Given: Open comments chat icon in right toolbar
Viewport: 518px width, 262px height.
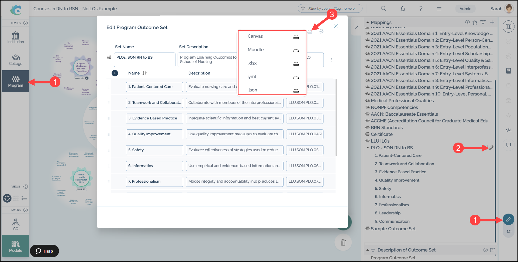Looking at the screenshot, I should 509,145.
